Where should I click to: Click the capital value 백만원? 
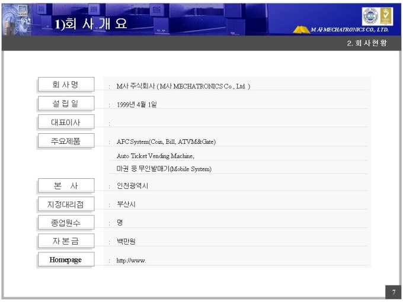point(126,241)
